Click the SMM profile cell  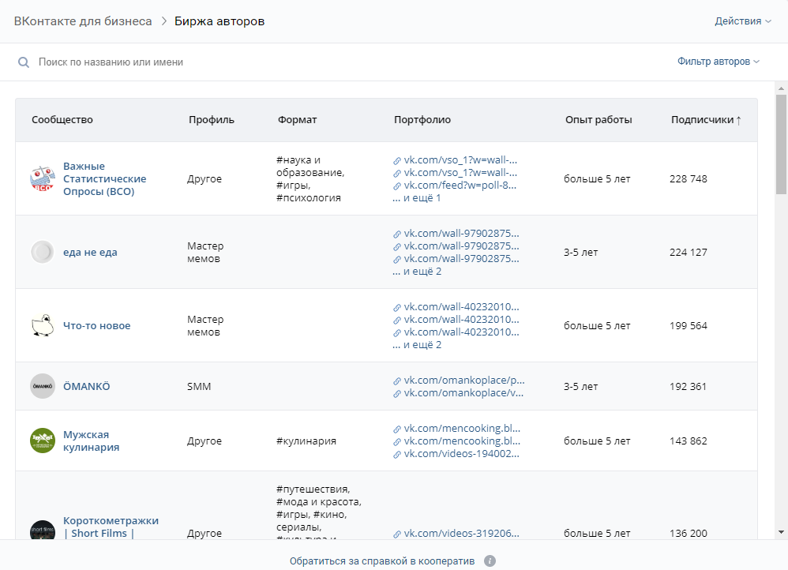pyautogui.click(x=199, y=387)
